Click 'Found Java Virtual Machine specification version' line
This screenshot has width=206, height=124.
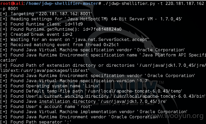pos(74,81)
